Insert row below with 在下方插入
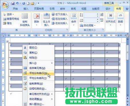 60,15
